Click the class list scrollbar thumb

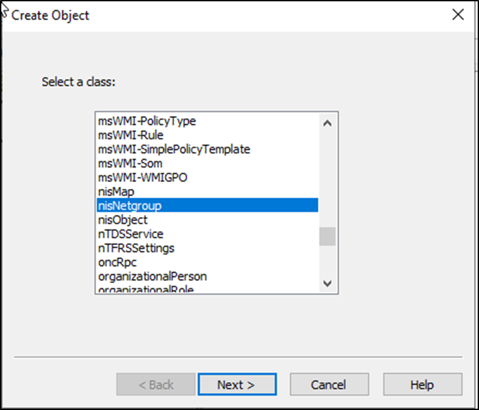pyautogui.click(x=327, y=236)
